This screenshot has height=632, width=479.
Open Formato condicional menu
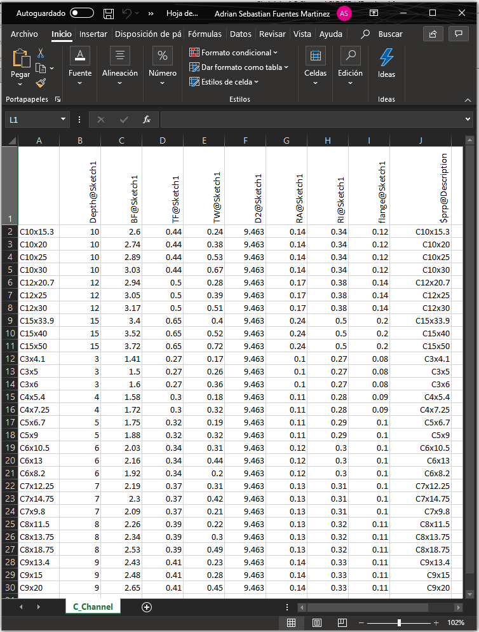[234, 53]
